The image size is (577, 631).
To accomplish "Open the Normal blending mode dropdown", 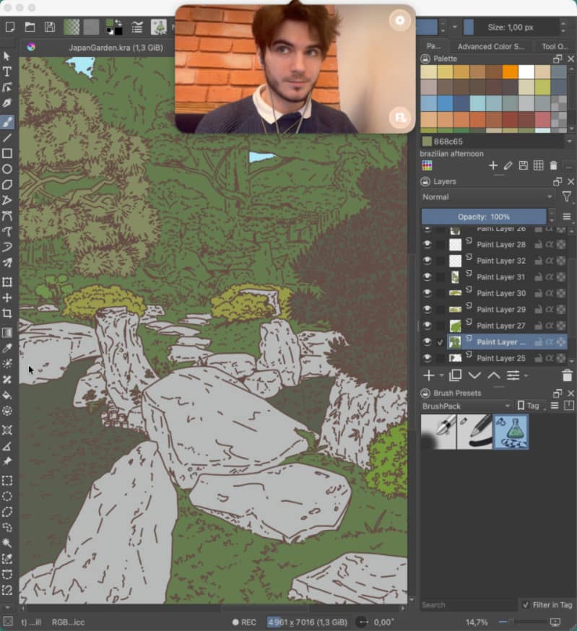I will (x=487, y=197).
